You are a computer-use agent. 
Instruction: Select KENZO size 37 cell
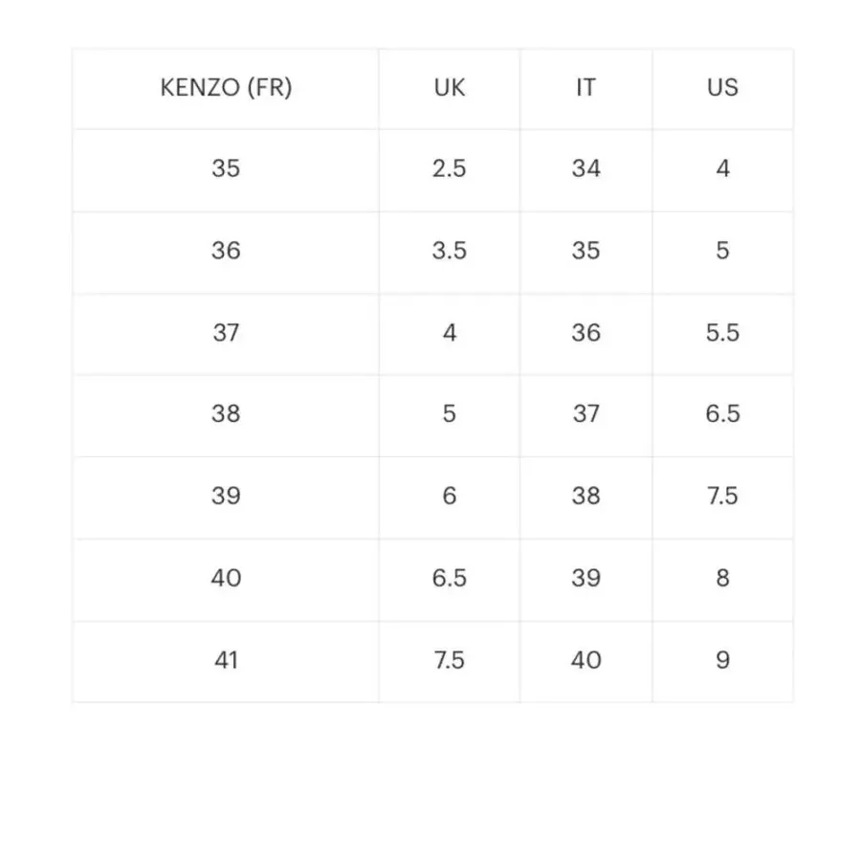click(226, 333)
